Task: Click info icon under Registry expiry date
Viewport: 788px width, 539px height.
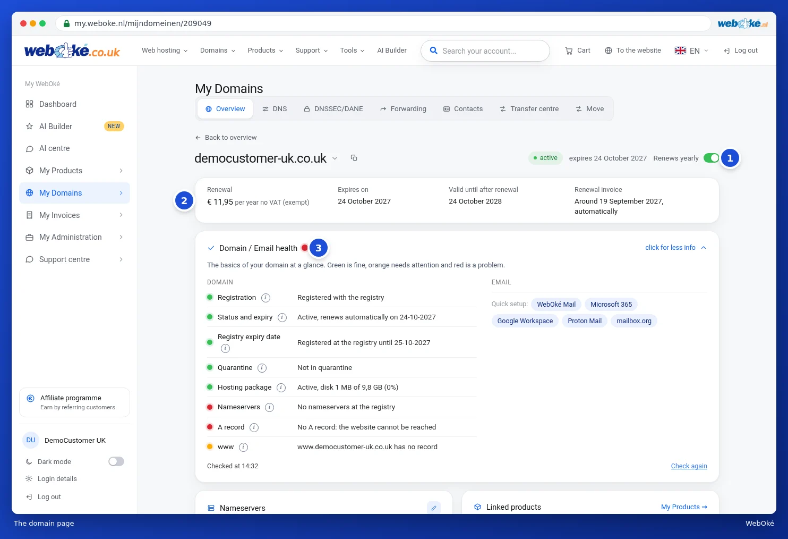Action: (x=225, y=348)
